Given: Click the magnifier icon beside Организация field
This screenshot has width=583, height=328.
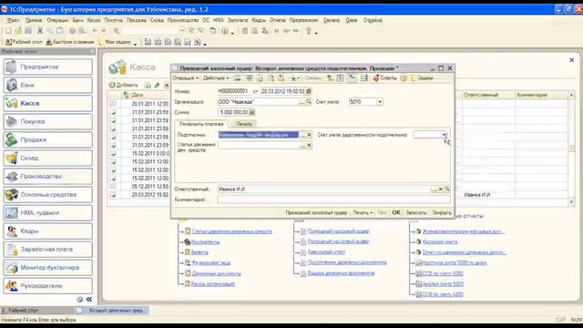Looking at the screenshot, I should click(x=309, y=101).
